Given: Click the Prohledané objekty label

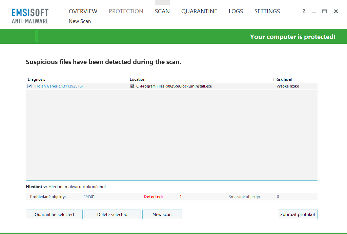Looking at the screenshot, I should (x=48, y=197).
